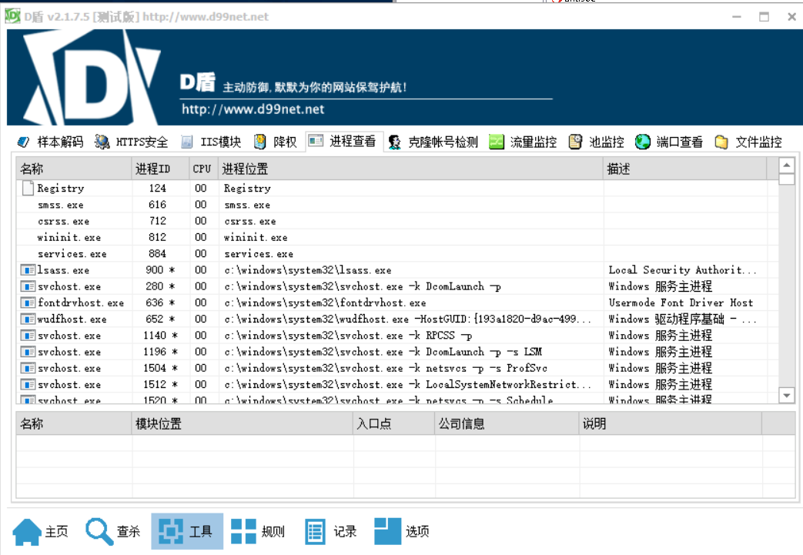The width and height of the screenshot is (803, 555).
Task: Select the services.exe process name
Action: pyautogui.click(x=72, y=254)
